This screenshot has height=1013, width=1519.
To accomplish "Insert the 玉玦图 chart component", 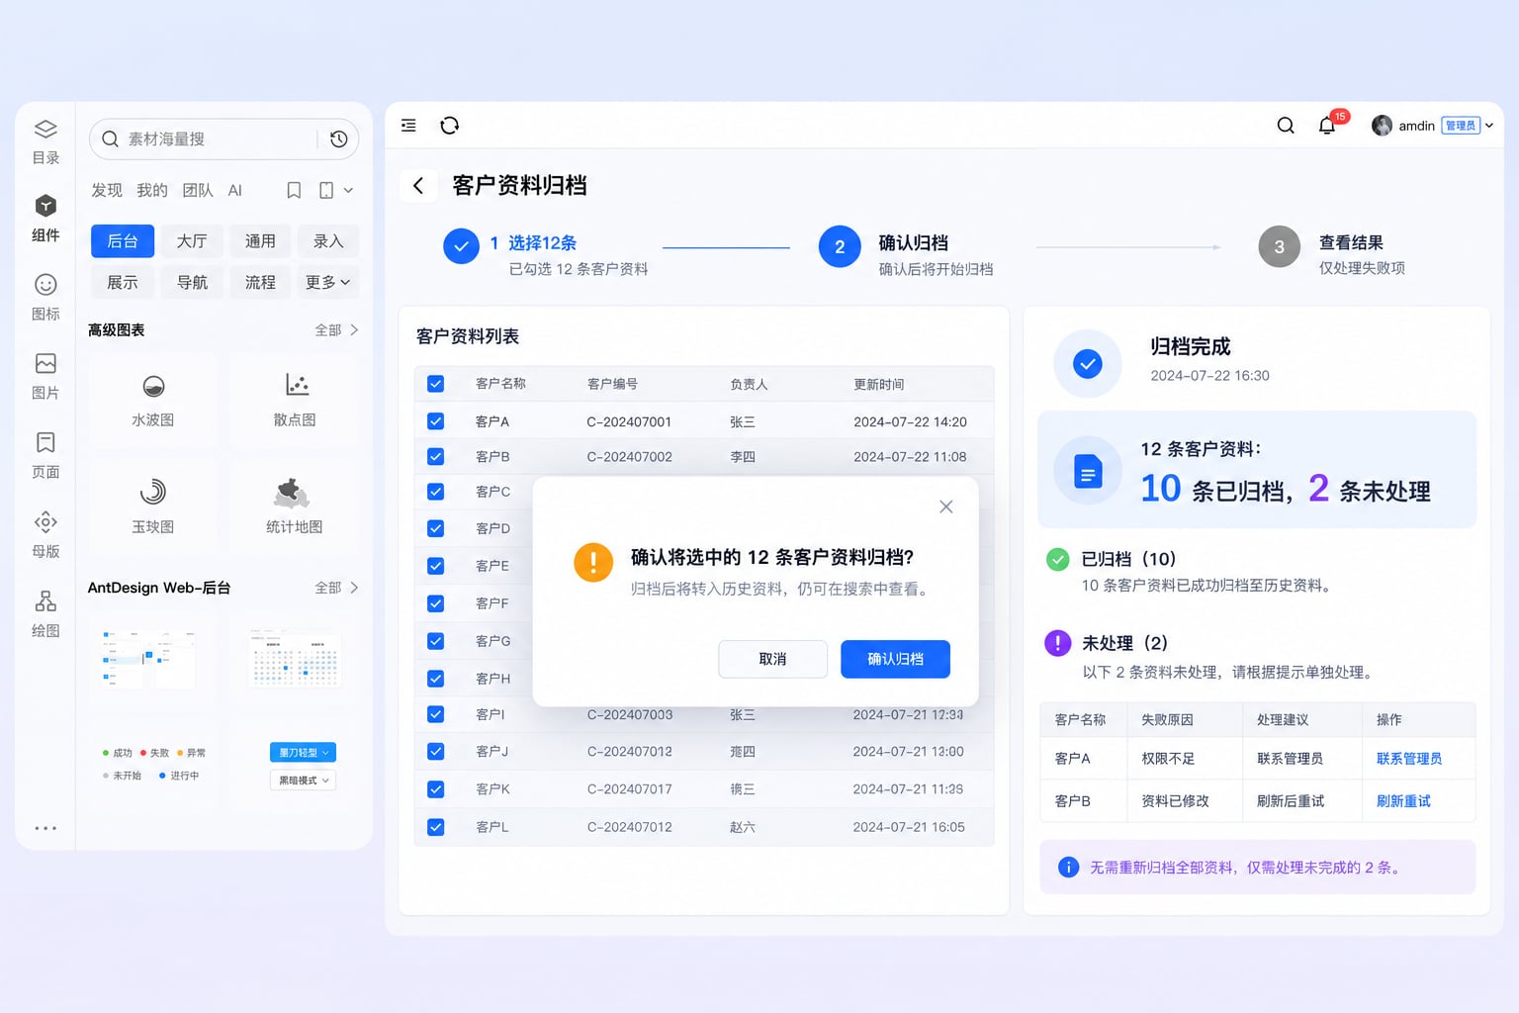I will click(x=153, y=506).
